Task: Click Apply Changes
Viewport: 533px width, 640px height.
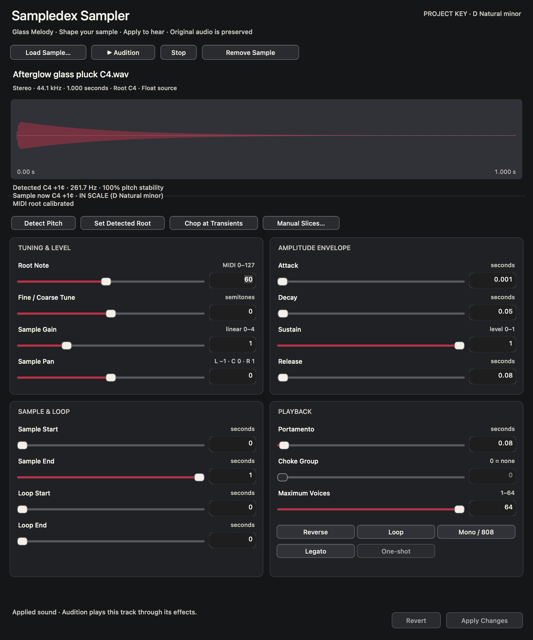Action: click(484, 621)
